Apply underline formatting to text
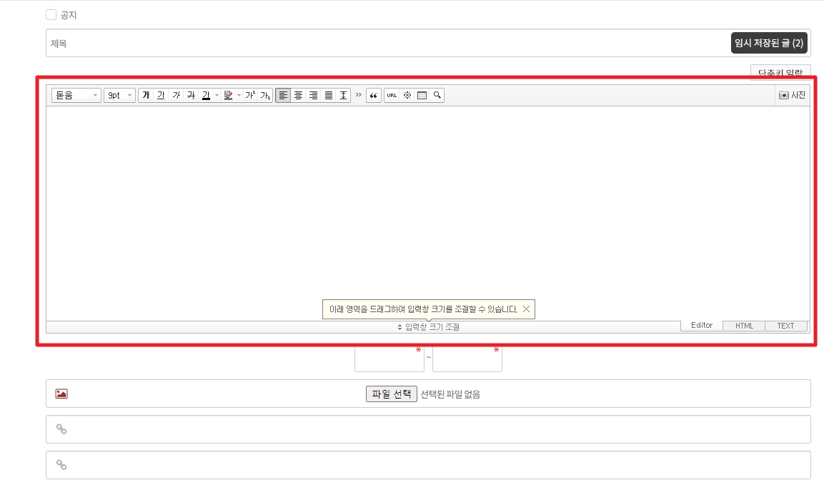Screen dimensions: 824x485 (x=161, y=96)
